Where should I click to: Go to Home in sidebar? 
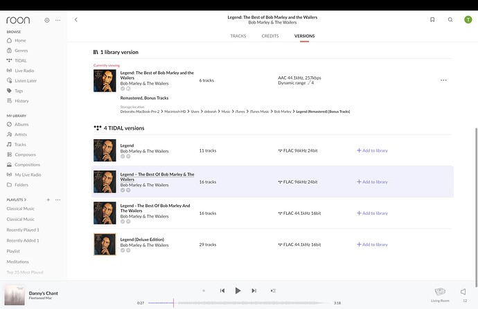tap(17, 40)
